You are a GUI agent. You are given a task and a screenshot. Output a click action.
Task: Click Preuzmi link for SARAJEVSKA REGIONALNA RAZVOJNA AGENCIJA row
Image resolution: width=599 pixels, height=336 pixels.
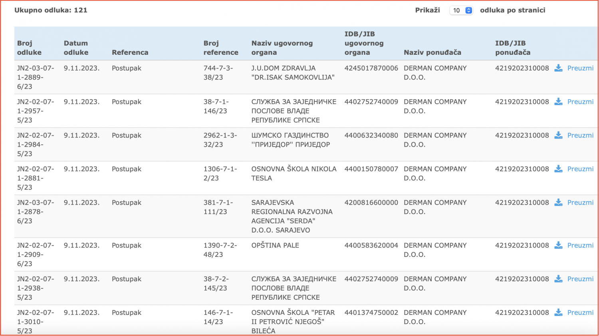(580, 203)
